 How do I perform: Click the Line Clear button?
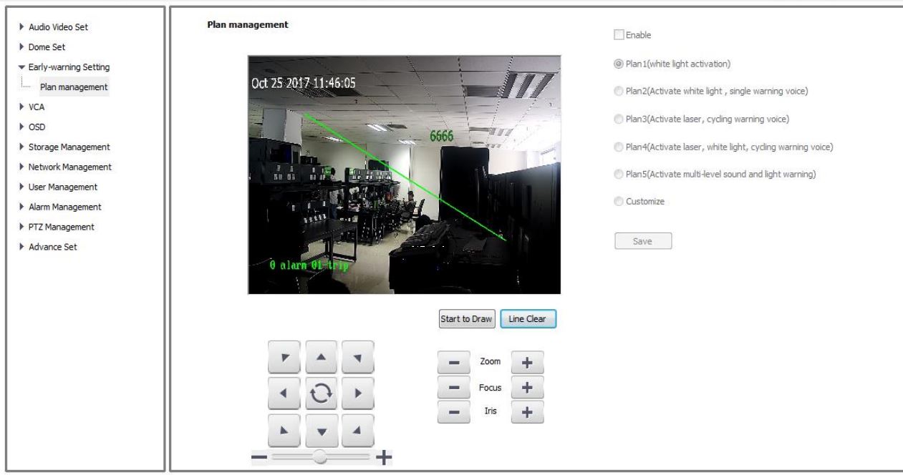tap(528, 319)
